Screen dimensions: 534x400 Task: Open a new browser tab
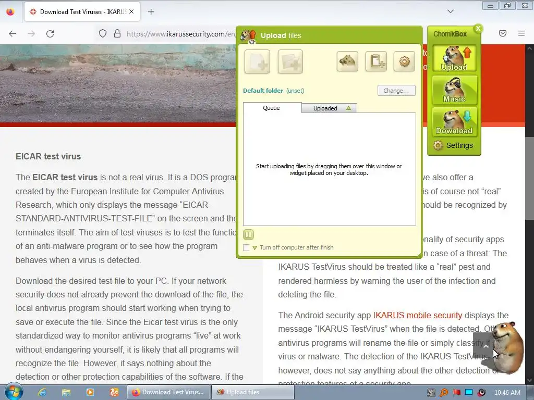151,12
